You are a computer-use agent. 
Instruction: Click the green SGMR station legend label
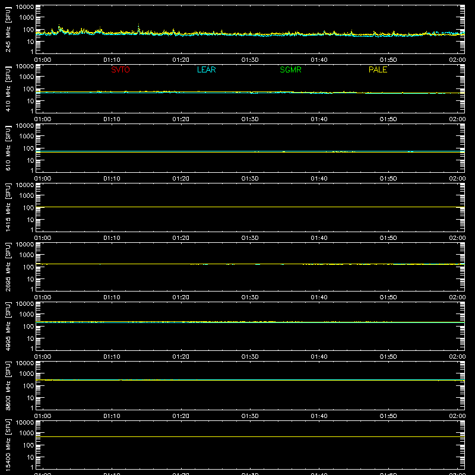(290, 69)
